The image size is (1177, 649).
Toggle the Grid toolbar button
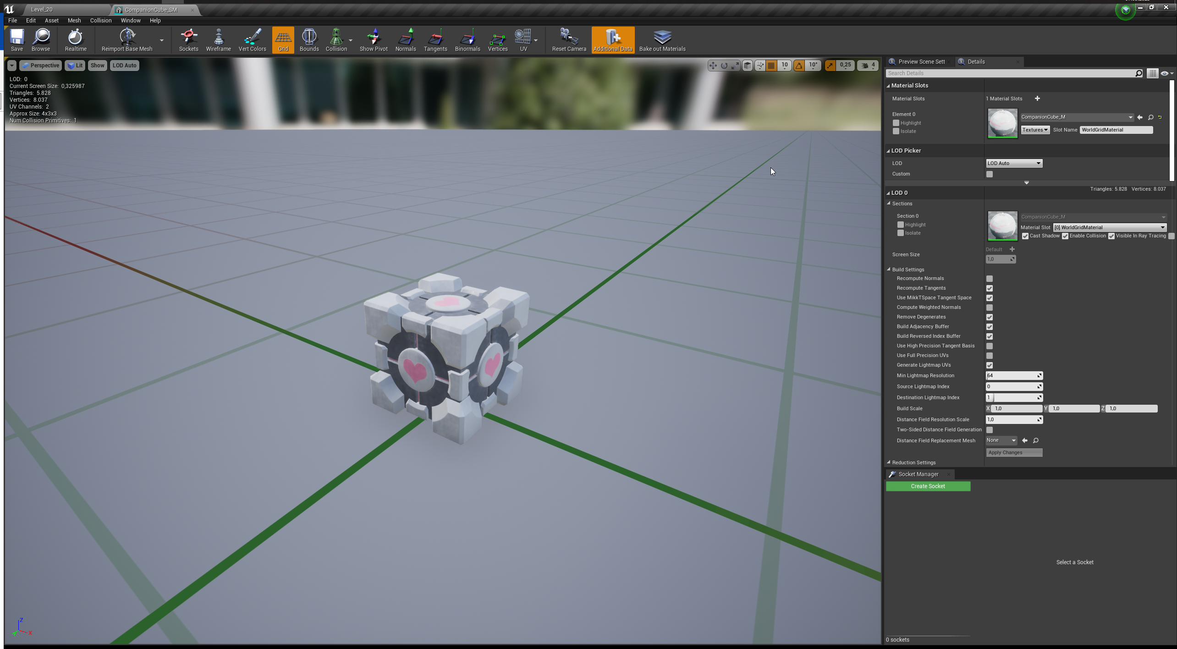(x=283, y=39)
